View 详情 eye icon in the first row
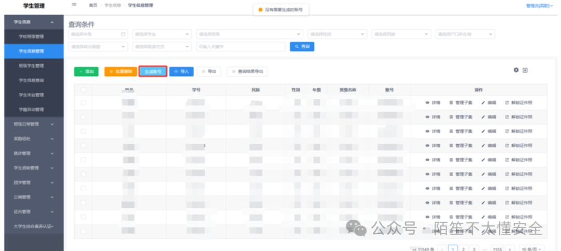The height and width of the screenshot is (251, 561). (x=427, y=103)
